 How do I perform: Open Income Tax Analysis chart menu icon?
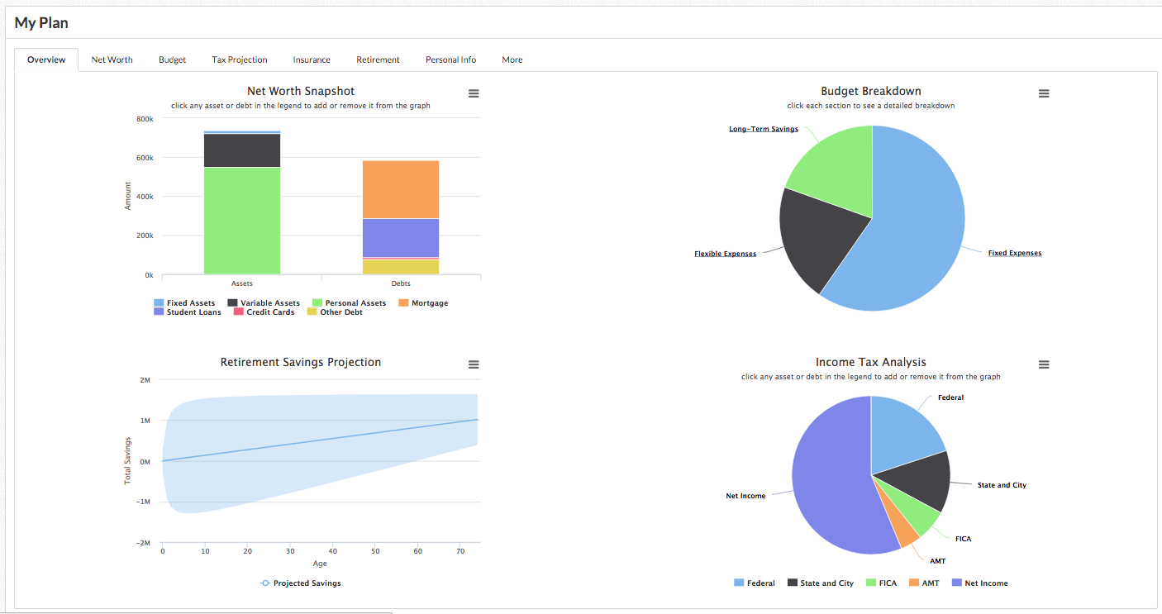[x=1044, y=364]
